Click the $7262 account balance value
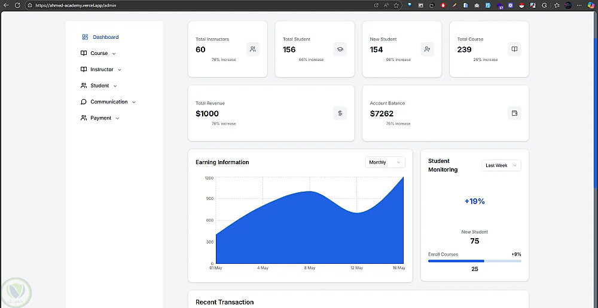The height and width of the screenshot is (308, 598). [x=382, y=113]
